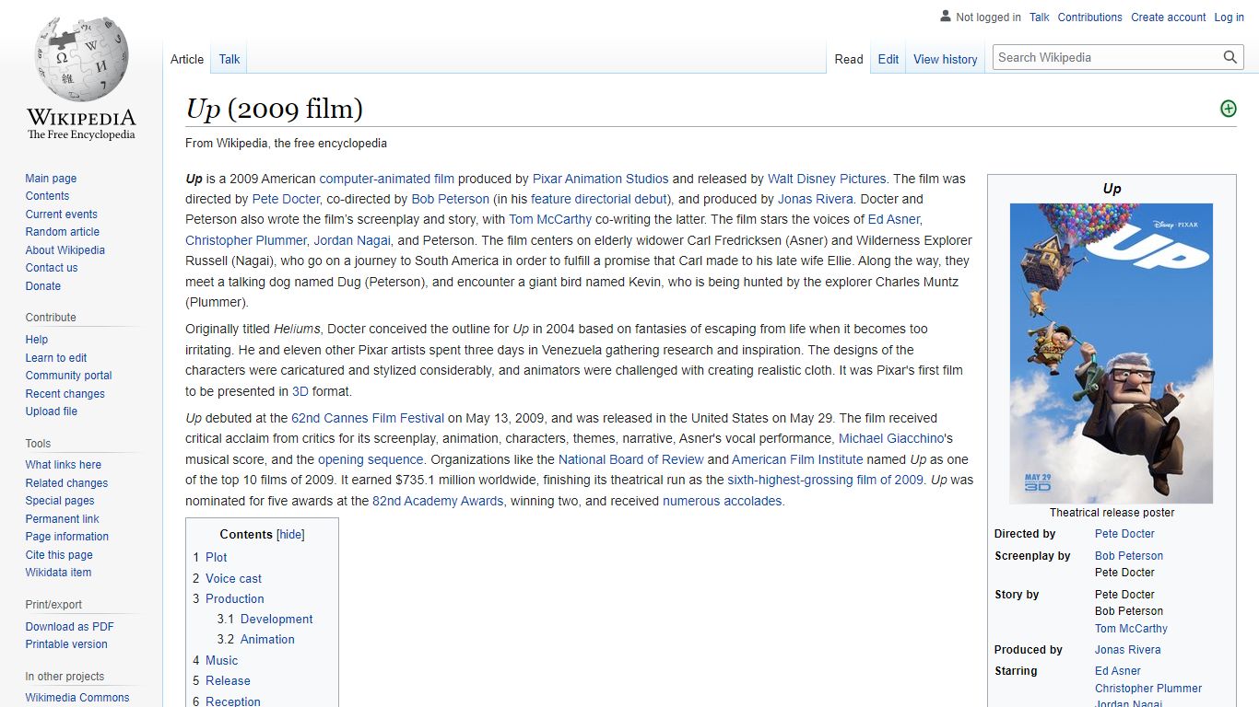Copy the Permanent link option

tap(62, 519)
